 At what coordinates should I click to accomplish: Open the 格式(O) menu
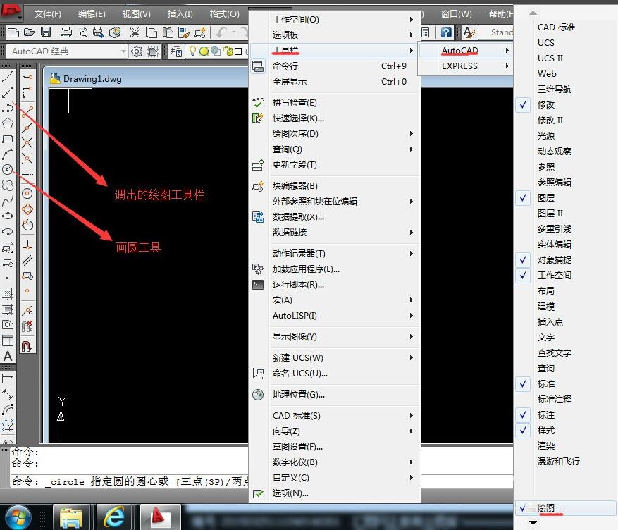pyautogui.click(x=225, y=14)
